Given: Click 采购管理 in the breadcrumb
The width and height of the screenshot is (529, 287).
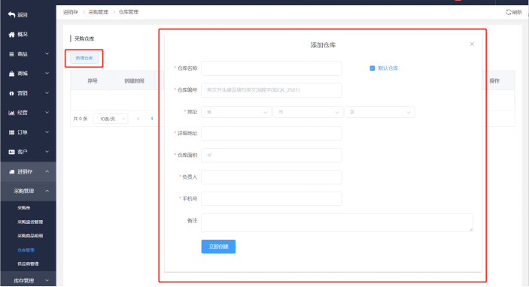Looking at the screenshot, I should 98,12.
